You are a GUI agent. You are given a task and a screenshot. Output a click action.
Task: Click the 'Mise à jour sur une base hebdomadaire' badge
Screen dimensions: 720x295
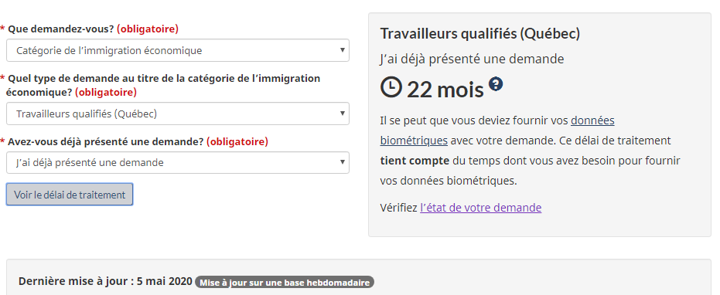[x=285, y=282]
